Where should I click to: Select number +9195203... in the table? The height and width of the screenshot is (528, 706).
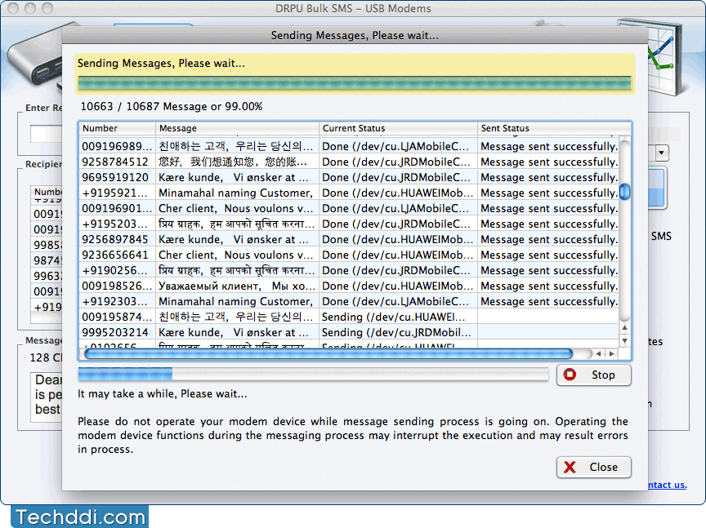tap(115, 224)
